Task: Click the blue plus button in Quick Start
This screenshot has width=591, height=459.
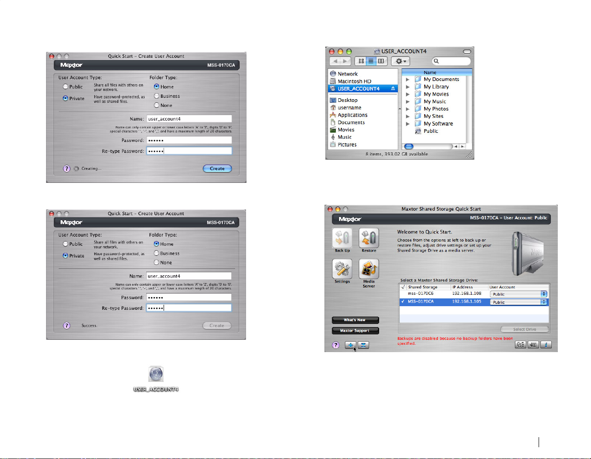Action: (350, 345)
